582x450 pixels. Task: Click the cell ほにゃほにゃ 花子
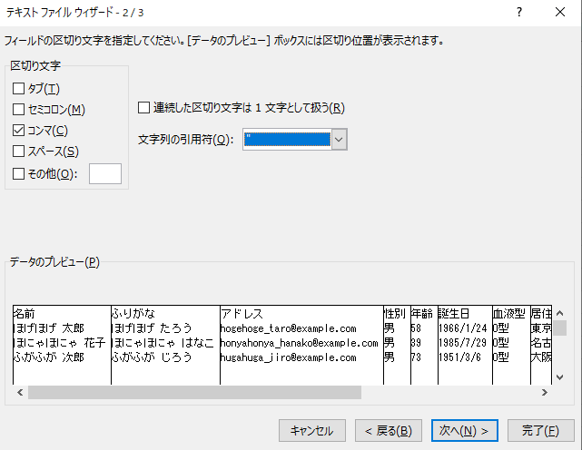pos(59,343)
